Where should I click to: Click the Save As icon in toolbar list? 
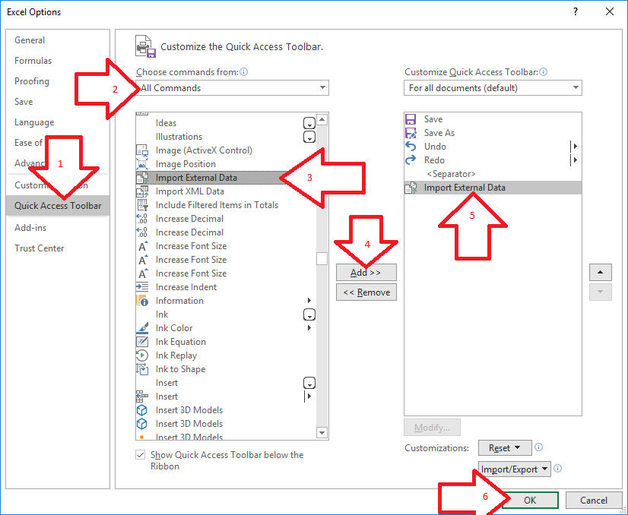(411, 133)
